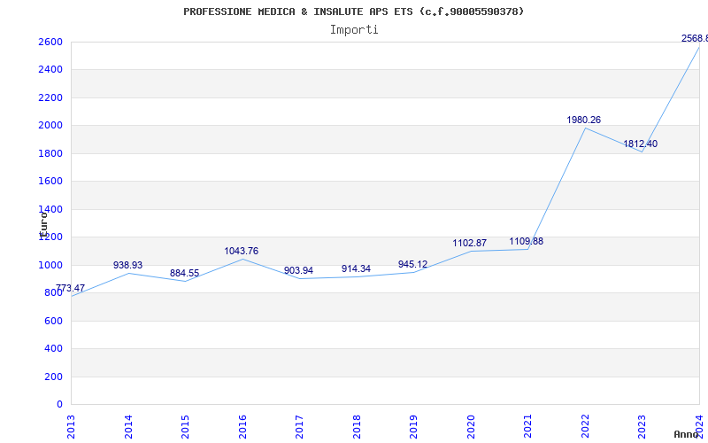Image resolution: width=708 pixels, height=443 pixels.
Task: Click the 2000 value on the vertical axis
Action: pos(50,126)
